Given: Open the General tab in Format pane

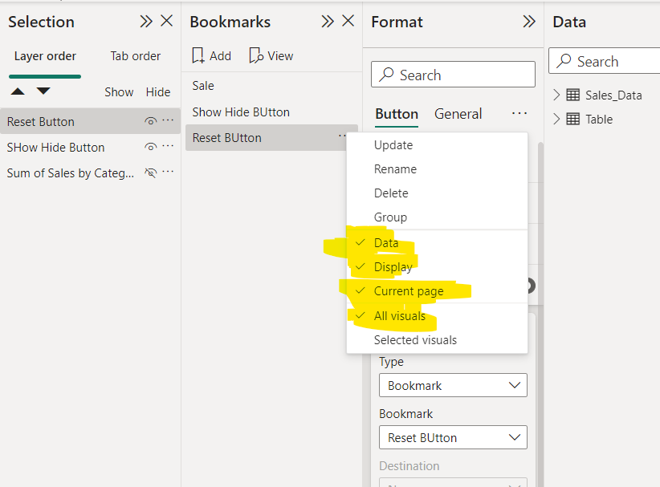Looking at the screenshot, I should pos(458,114).
